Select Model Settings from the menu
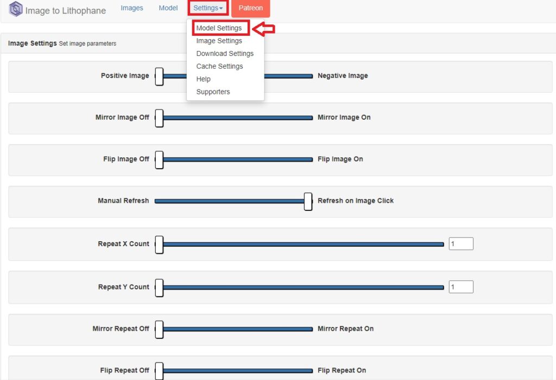The image size is (556, 380). point(219,28)
